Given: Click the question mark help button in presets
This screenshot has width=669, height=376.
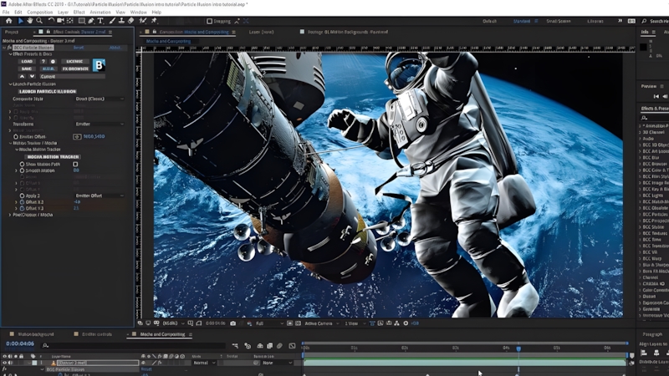Looking at the screenshot, I should (x=43, y=61).
